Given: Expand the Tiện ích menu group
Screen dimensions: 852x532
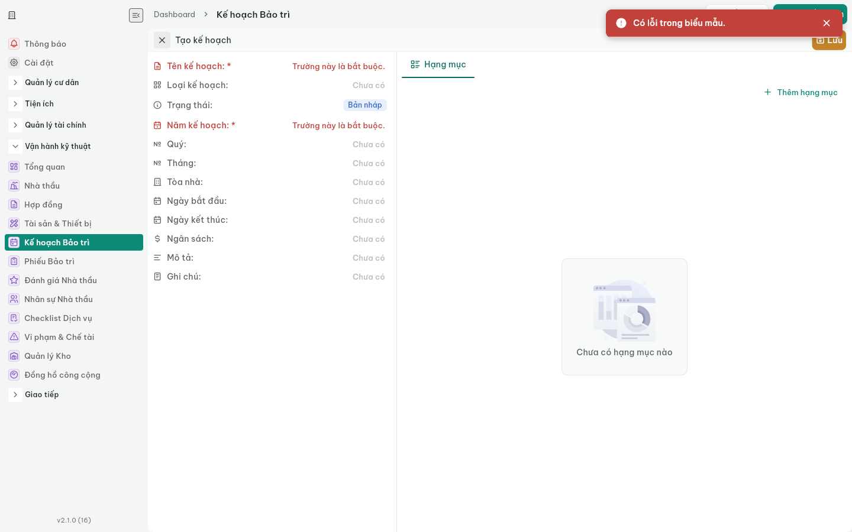Looking at the screenshot, I should (x=15, y=104).
